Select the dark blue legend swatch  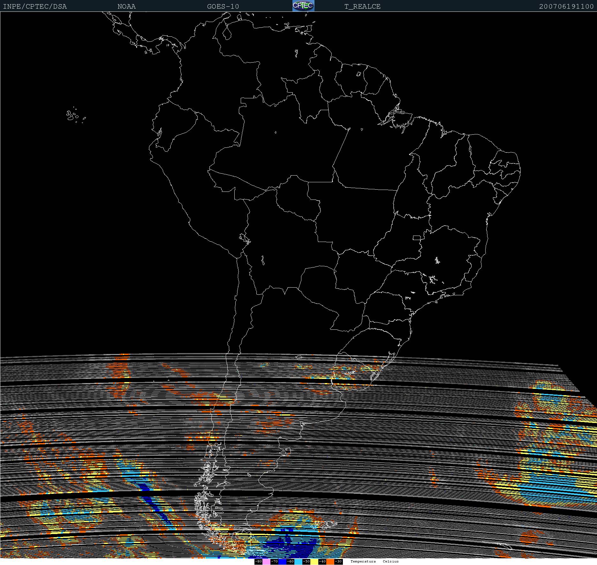click(282, 561)
